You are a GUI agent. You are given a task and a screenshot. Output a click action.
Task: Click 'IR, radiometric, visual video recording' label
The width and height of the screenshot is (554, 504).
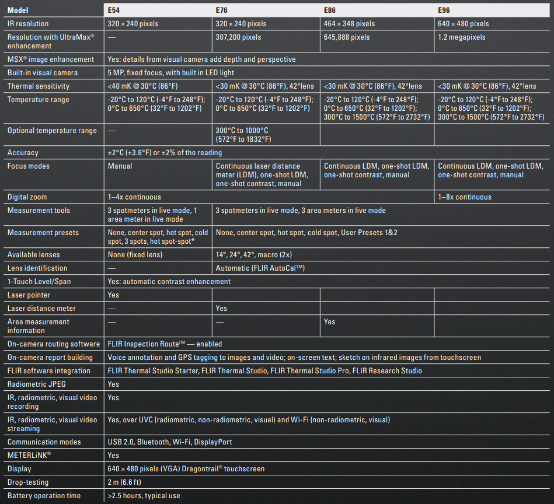point(52,402)
